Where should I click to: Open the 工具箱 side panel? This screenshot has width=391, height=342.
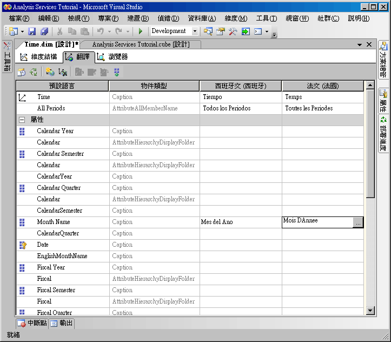(7, 56)
